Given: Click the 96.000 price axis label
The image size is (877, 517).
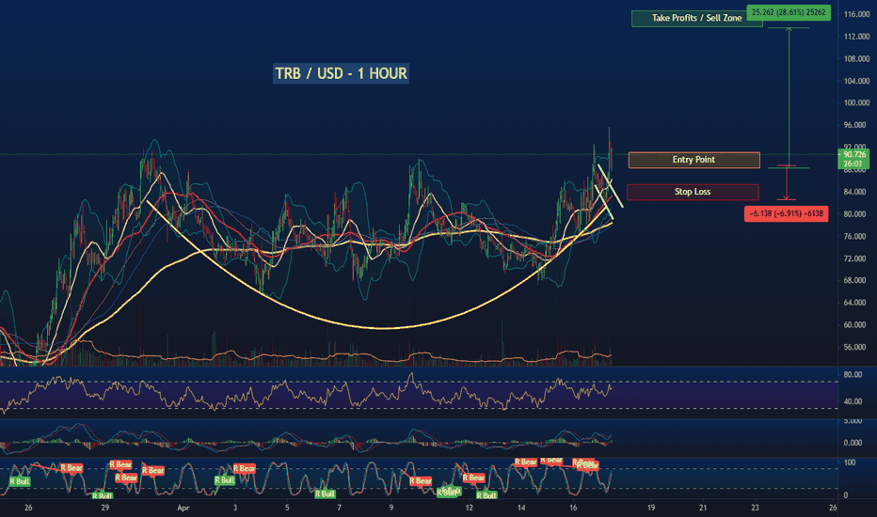Looking at the screenshot, I should [856, 125].
